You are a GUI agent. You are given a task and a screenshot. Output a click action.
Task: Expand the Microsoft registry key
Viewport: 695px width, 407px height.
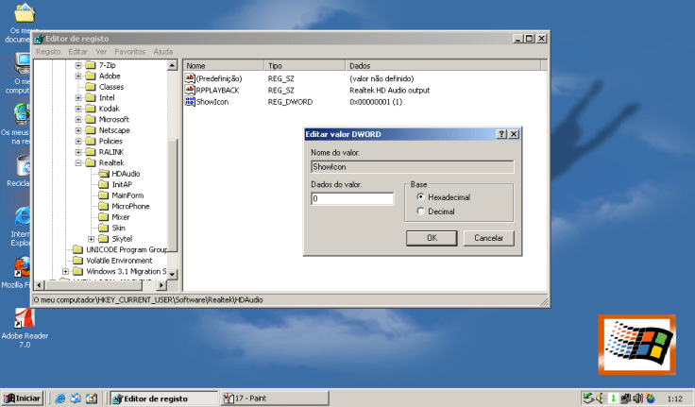point(79,120)
